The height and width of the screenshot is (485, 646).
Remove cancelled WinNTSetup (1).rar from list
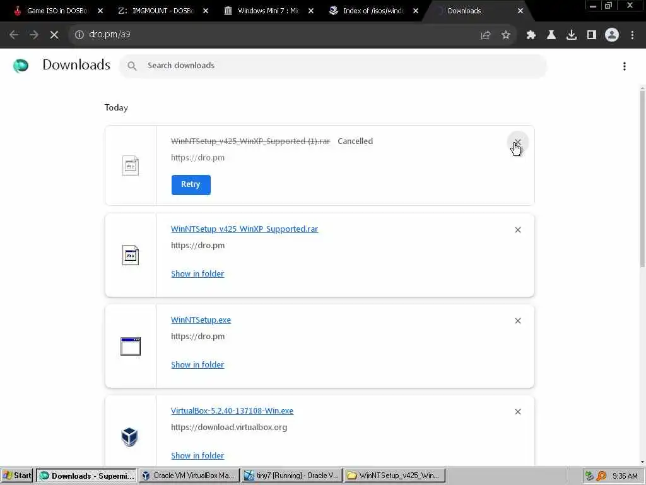(x=518, y=142)
